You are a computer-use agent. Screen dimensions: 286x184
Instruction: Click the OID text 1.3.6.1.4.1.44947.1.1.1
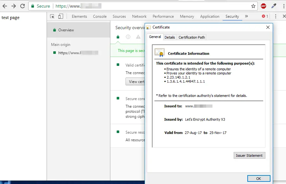pos(186,81)
